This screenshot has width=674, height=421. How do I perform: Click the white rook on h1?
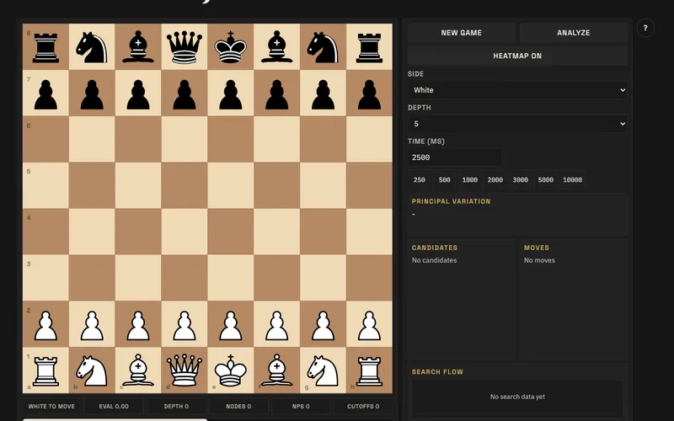(x=369, y=370)
